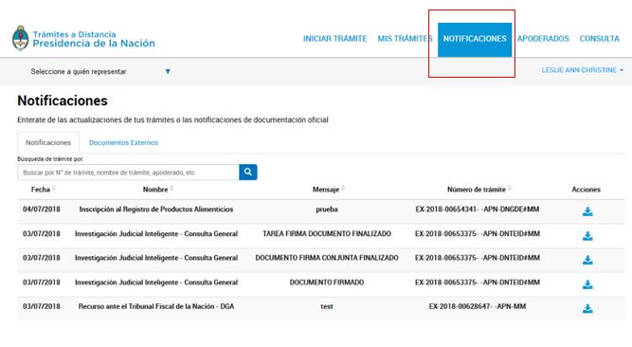Screen dimensions: 632x347
Task: Click the magnifier search button
Action: [248, 172]
